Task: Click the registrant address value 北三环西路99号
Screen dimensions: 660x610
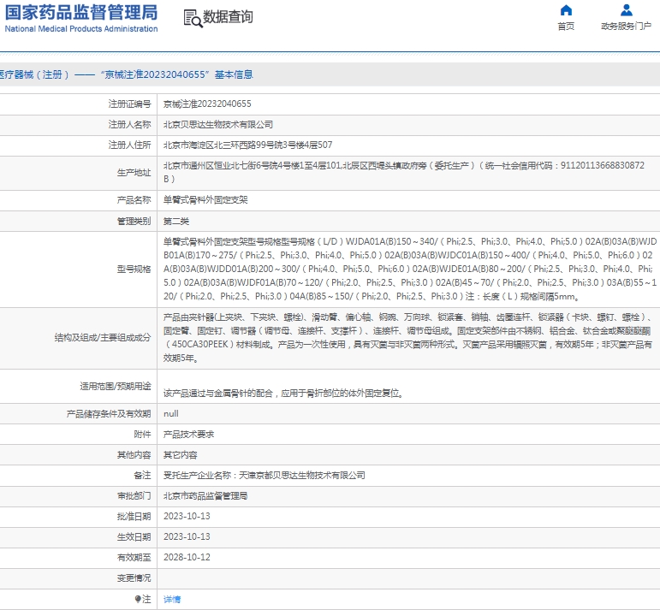Action: (x=247, y=145)
